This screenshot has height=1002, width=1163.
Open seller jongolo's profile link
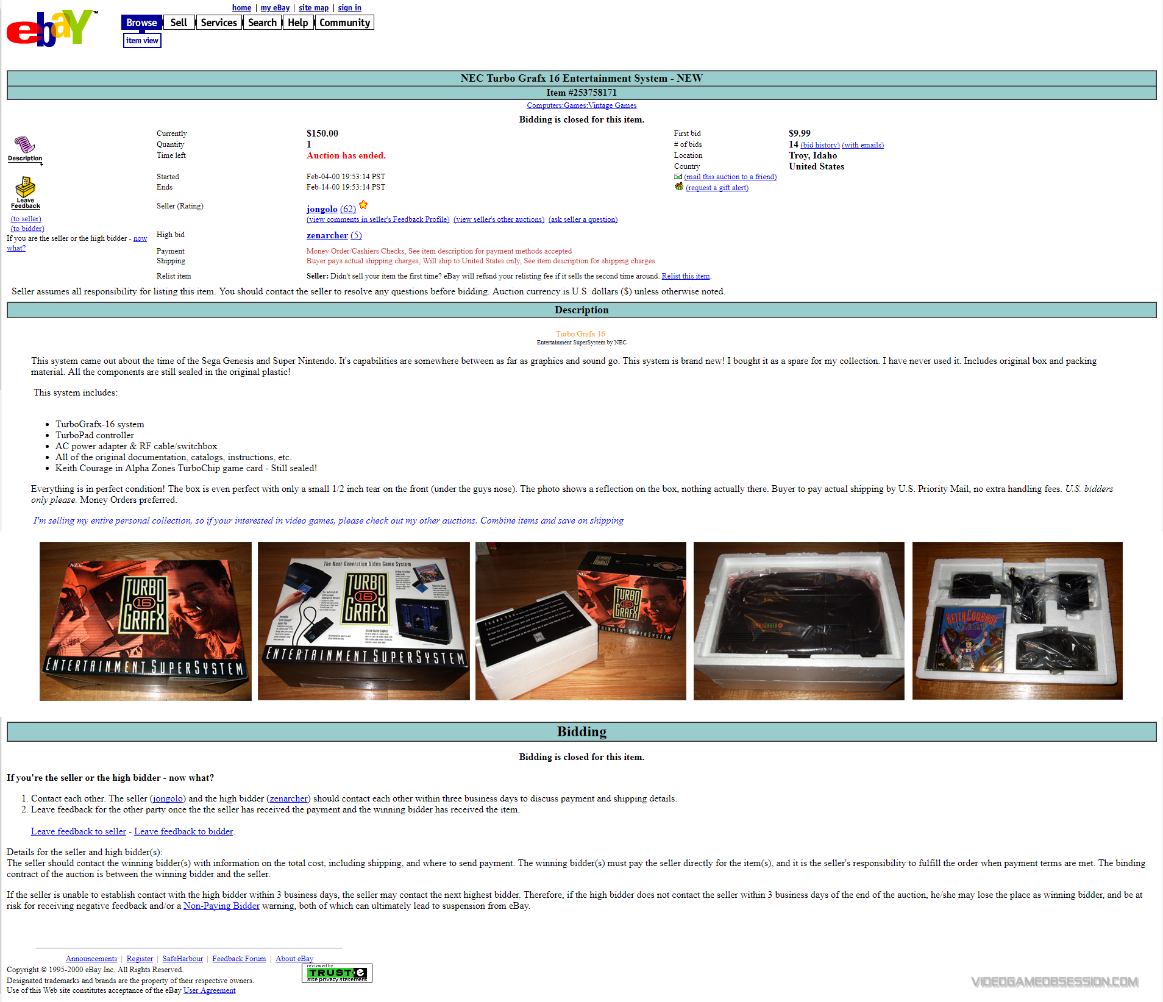pyautogui.click(x=321, y=209)
